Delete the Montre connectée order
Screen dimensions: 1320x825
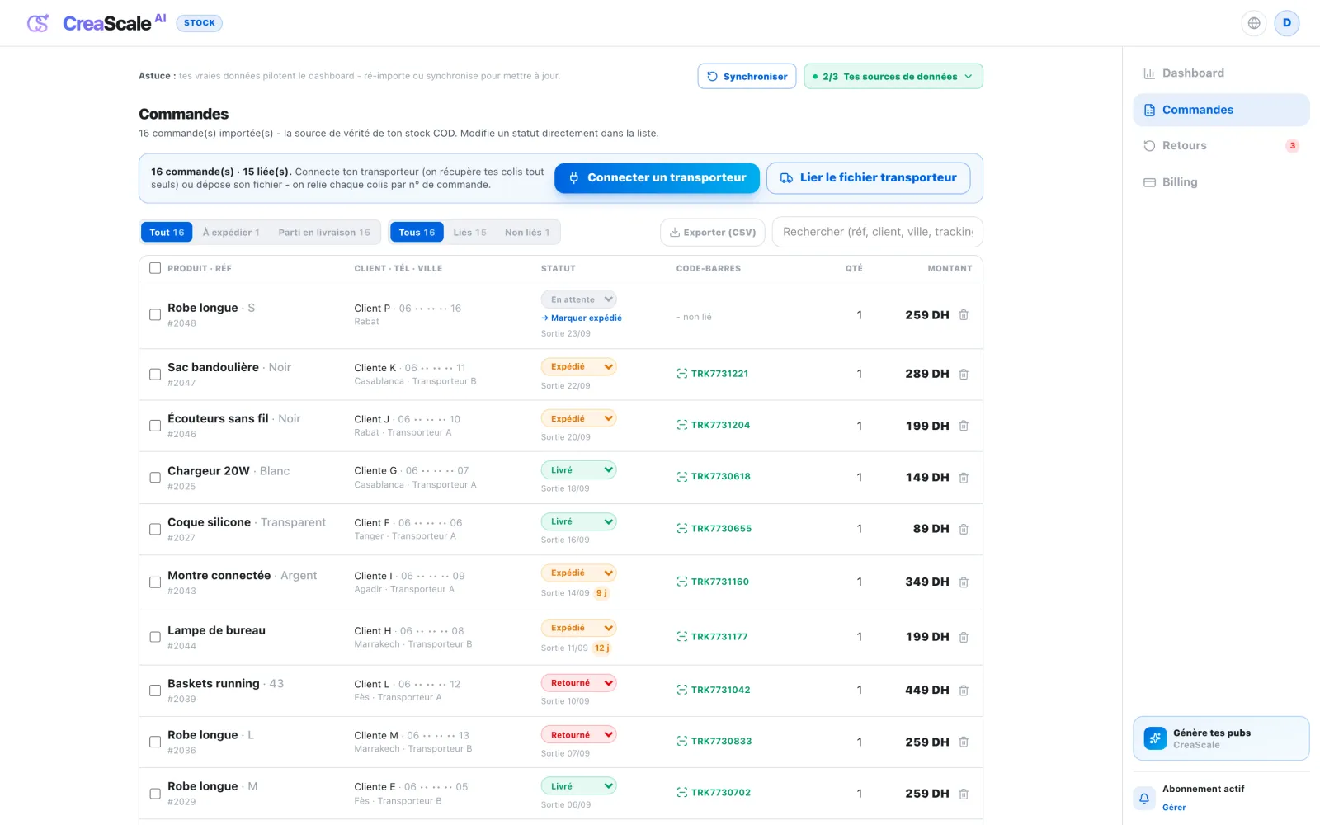[964, 582]
